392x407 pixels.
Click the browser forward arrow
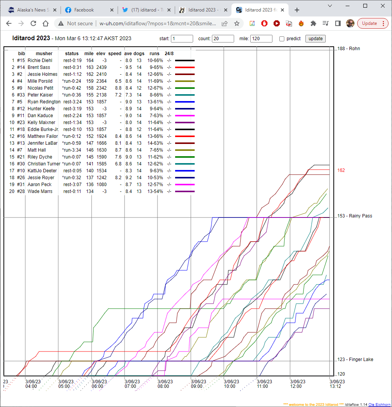(21, 23)
